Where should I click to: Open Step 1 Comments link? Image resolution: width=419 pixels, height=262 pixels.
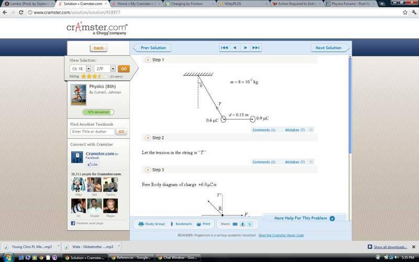tap(263, 130)
